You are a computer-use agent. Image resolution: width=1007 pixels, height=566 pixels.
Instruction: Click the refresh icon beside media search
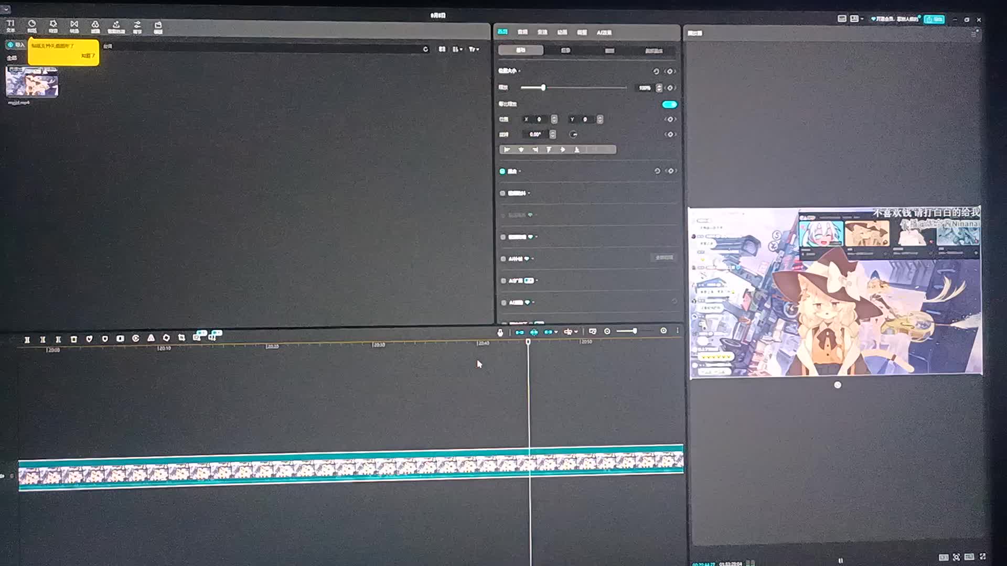pyautogui.click(x=425, y=49)
